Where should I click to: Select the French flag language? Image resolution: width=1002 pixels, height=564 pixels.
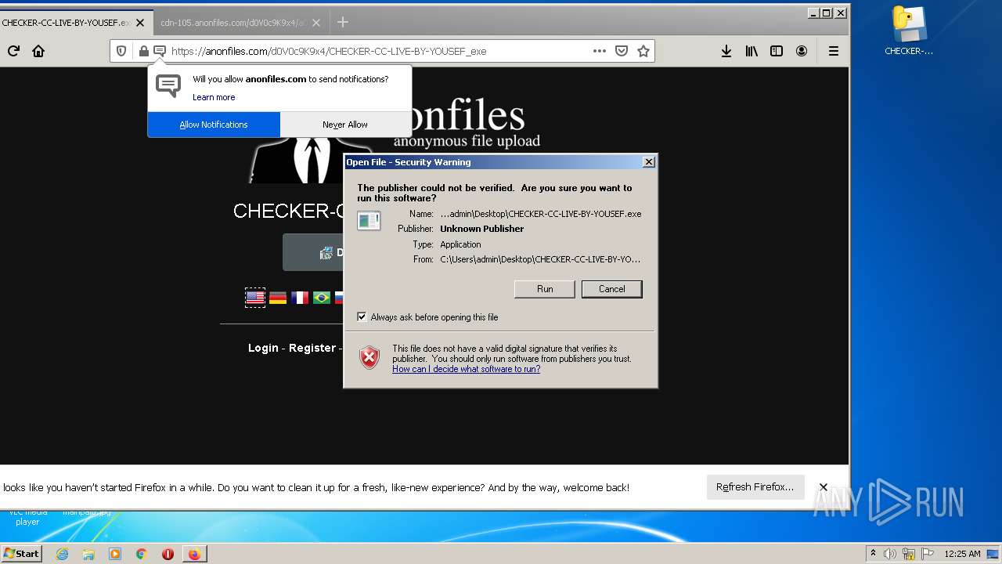pyautogui.click(x=300, y=298)
